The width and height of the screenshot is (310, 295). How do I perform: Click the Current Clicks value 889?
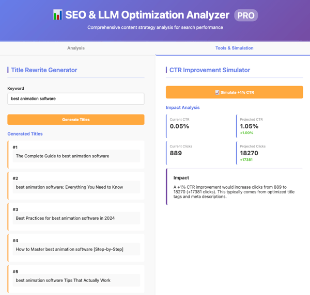(176, 153)
